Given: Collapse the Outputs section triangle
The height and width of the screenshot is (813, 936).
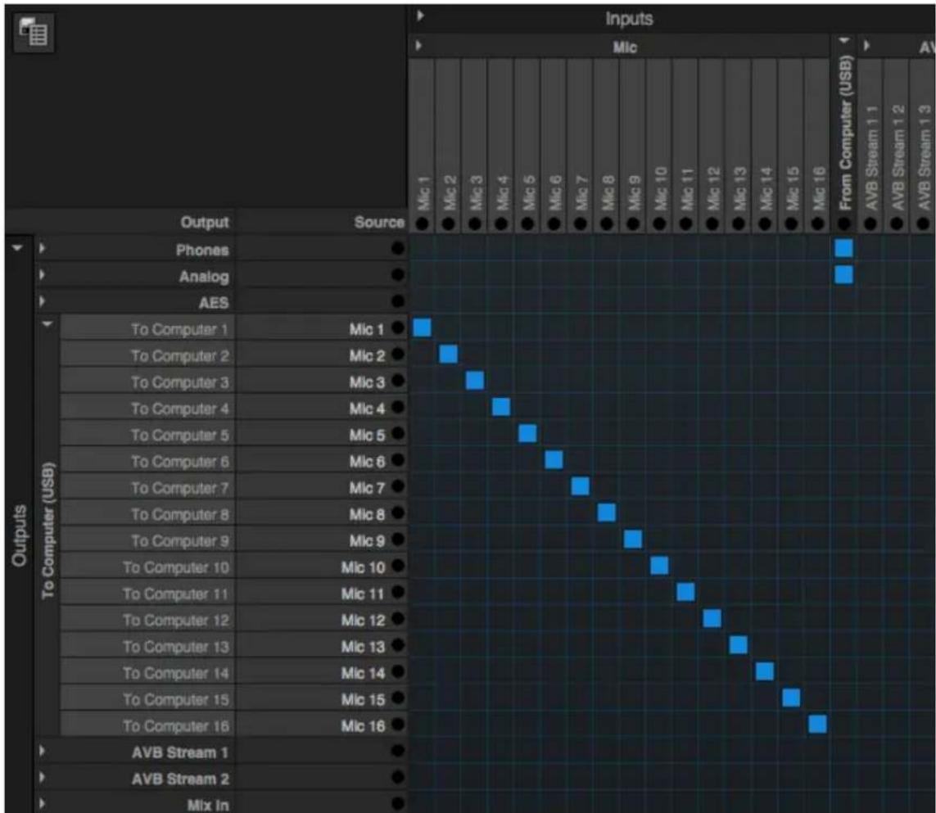Looking at the screenshot, I should [17, 248].
